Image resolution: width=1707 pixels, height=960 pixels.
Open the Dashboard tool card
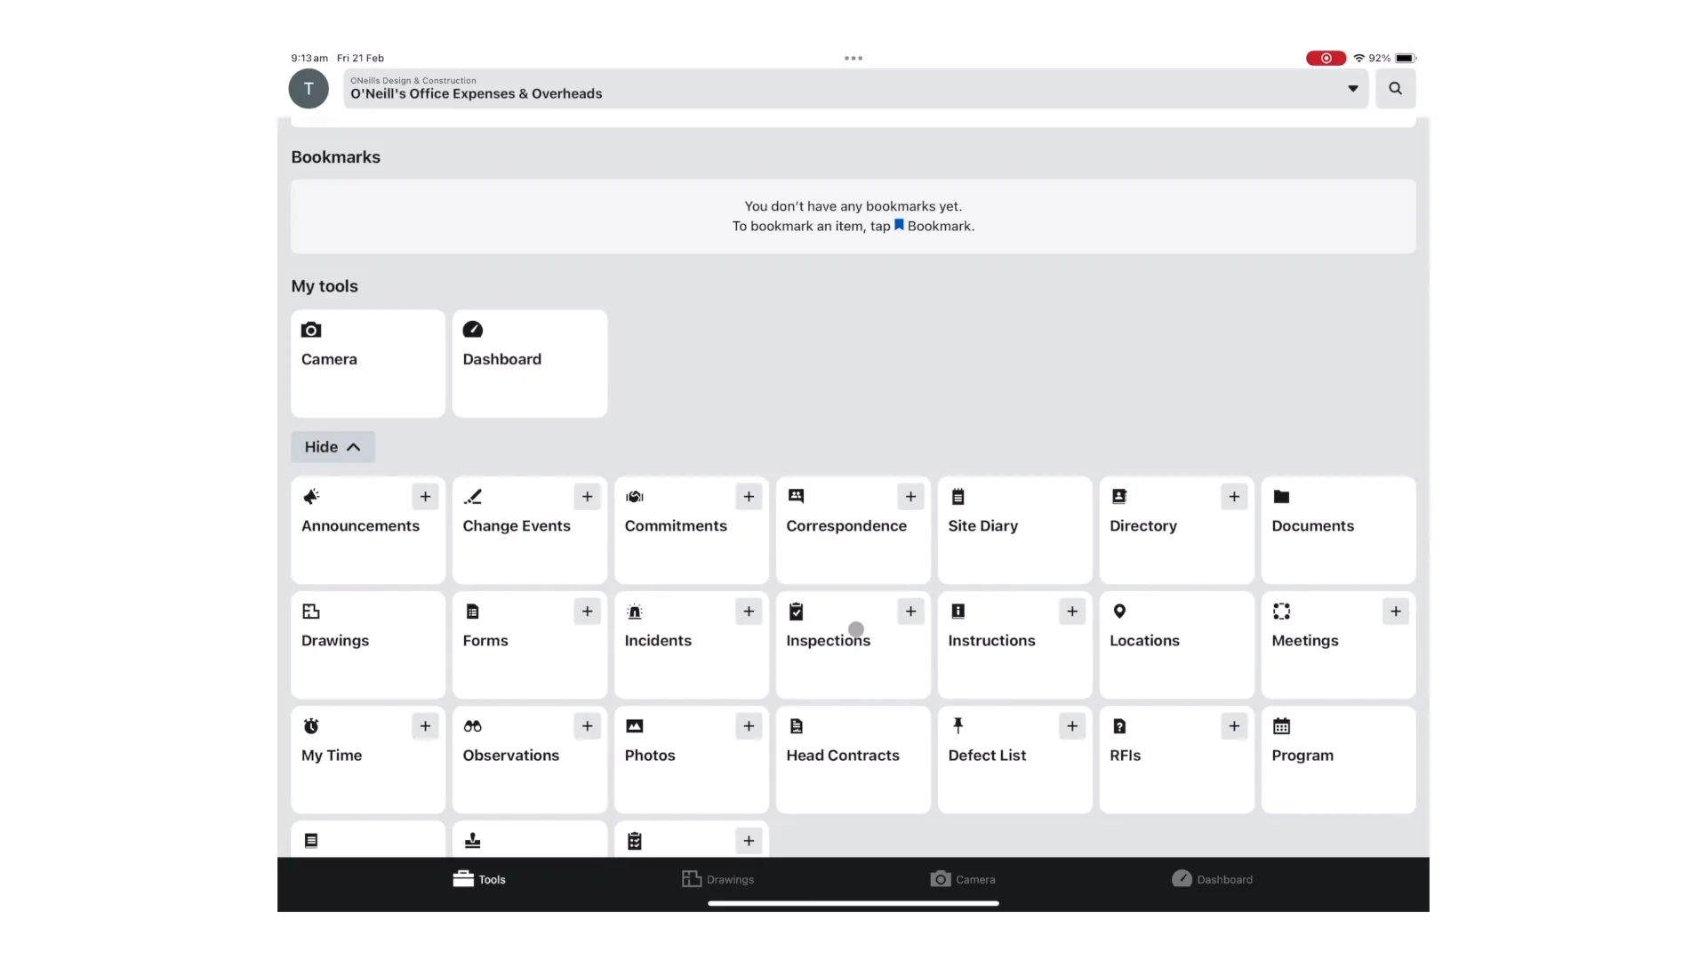point(529,364)
